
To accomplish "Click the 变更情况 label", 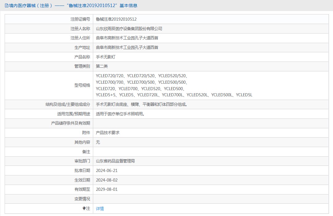I will coord(82,199).
